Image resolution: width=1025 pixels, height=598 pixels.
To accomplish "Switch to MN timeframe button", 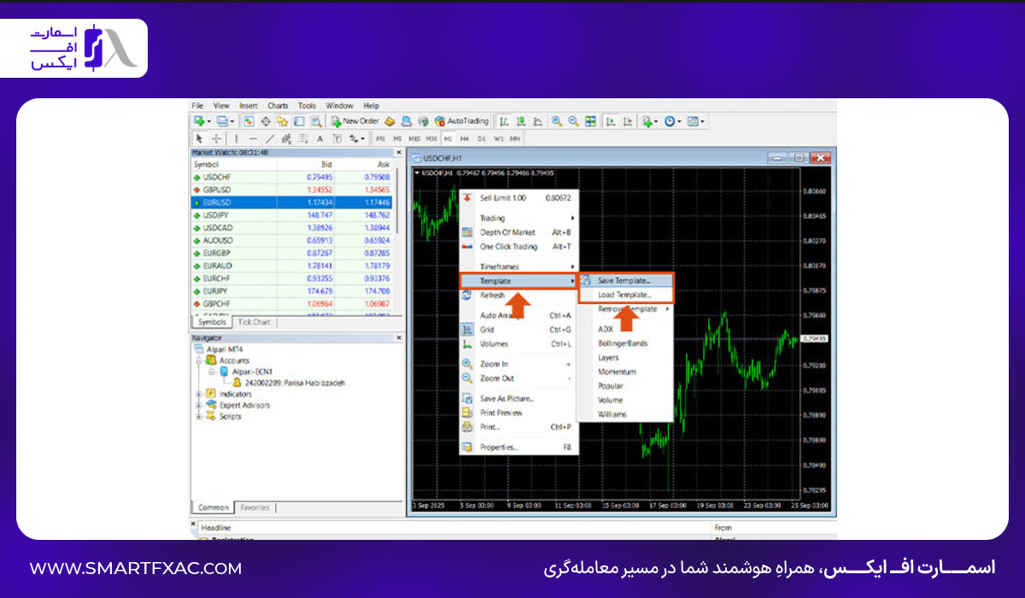I will pyautogui.click(x=515, y=138).
